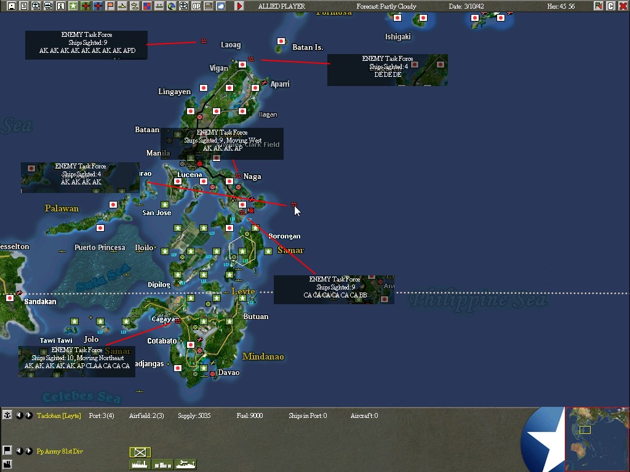Image resolution: width=630 pixels, height=472 pixels.
Task: Click the orange flag icon in the toolbar
Action: tap(110, 6)
